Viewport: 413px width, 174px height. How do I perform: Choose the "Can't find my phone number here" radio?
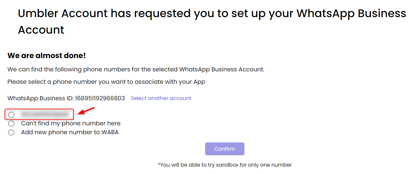point(11,124)
